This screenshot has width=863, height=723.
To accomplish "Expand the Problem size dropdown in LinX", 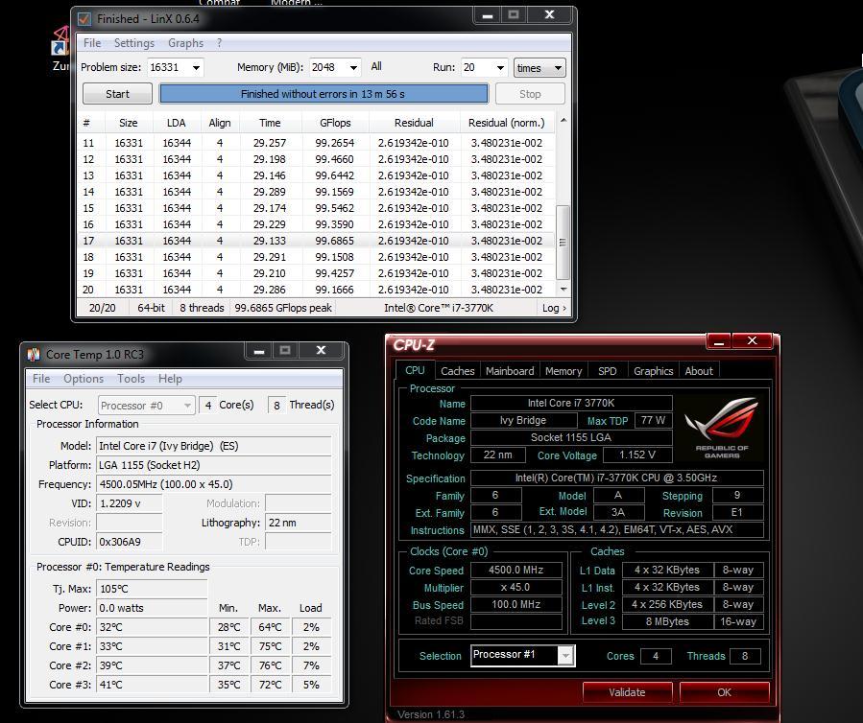I will [196, 68].
